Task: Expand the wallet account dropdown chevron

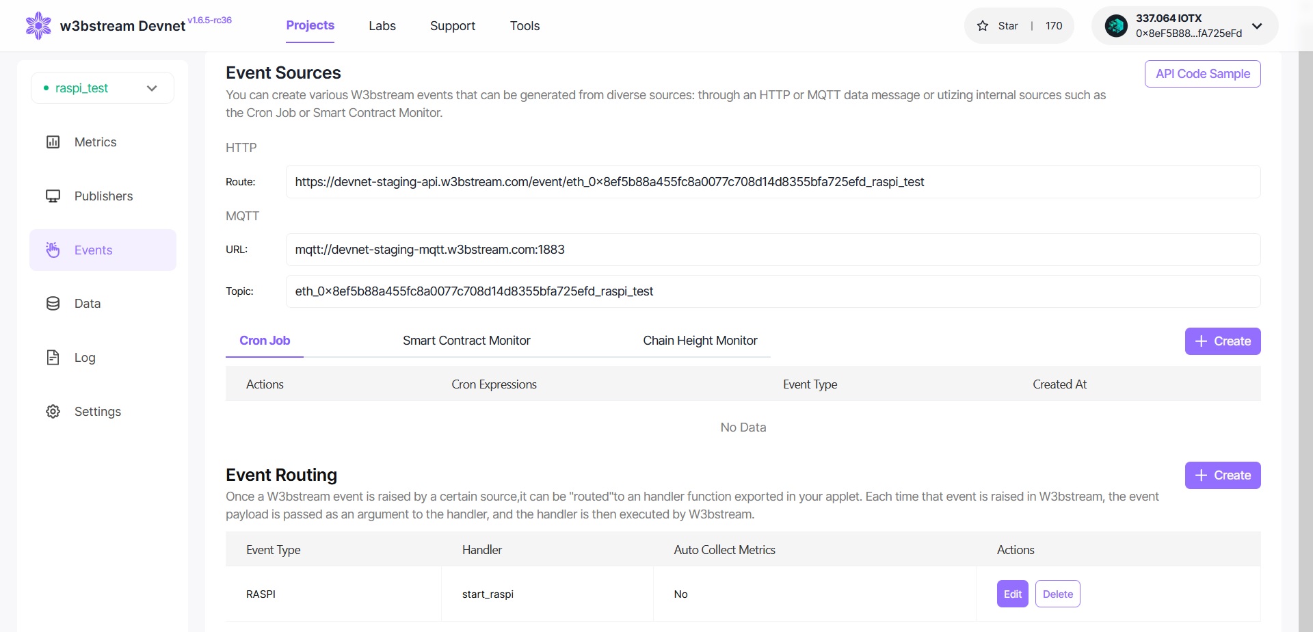Action: 1257,26
